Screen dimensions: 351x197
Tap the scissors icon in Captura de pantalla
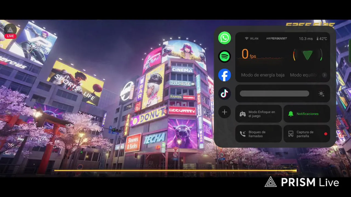(x=291, y=134)
